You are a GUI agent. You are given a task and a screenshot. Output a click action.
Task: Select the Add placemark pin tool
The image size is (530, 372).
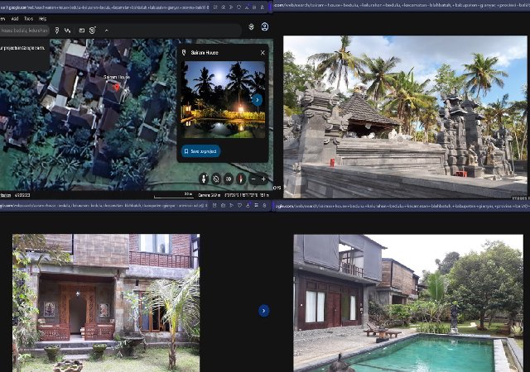click(x=57, y=31)
